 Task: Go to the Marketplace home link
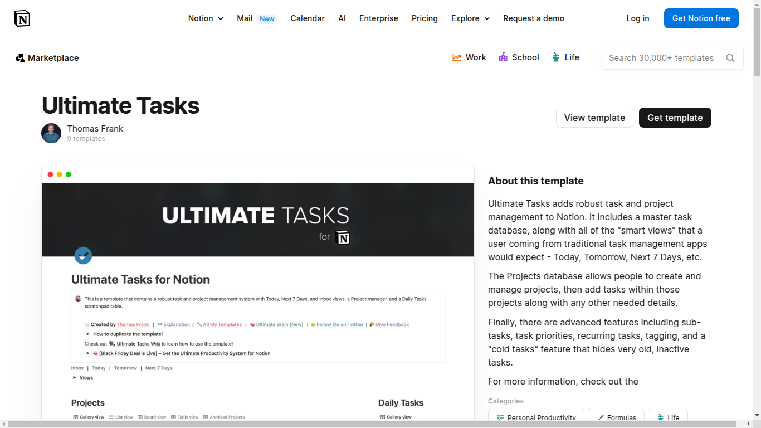[47, 58]
